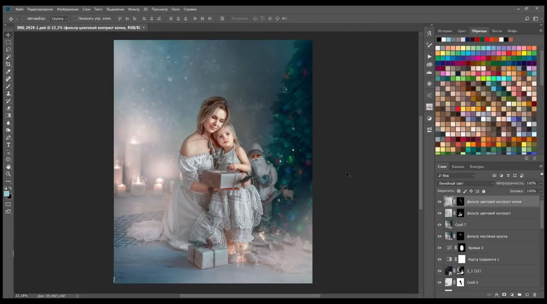Toggle visibility of Слой 5

tap(439, 282)
